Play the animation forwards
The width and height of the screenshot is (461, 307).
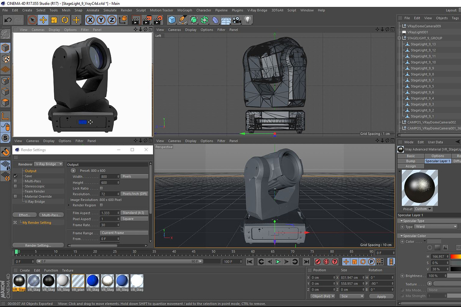pyautogui.click(x=278, y=262)
